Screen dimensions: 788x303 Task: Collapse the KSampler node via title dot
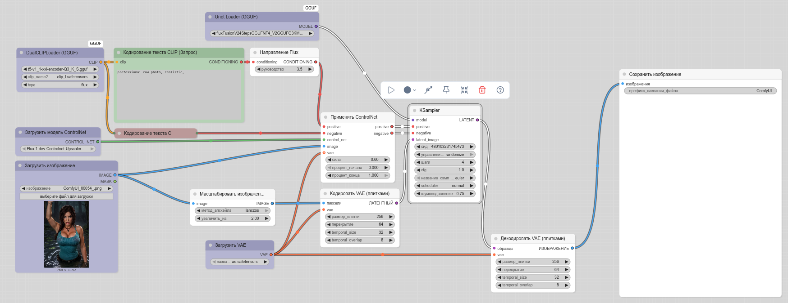(414, 110)
